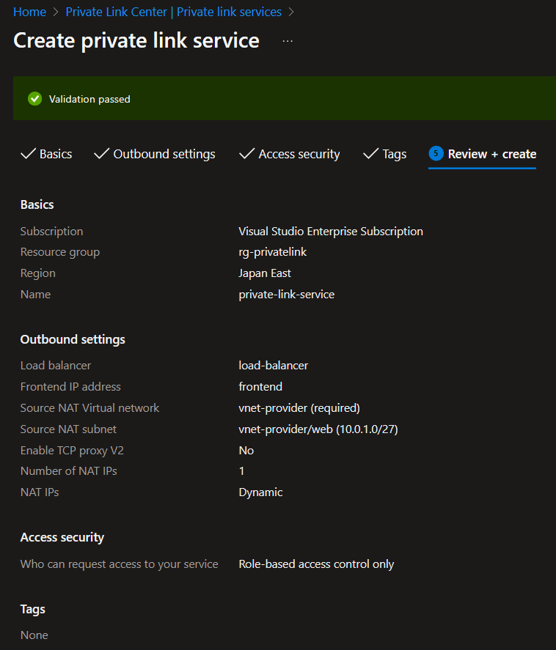
Task: Select the Review + create tab
Action: pos(491,154)
